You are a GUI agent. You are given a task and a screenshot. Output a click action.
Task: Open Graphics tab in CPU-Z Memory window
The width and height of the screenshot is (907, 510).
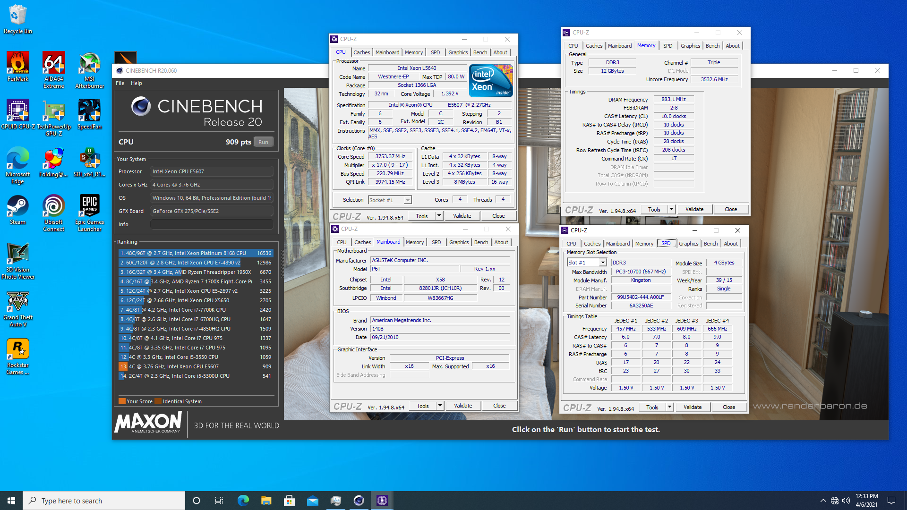click(690, 46)
